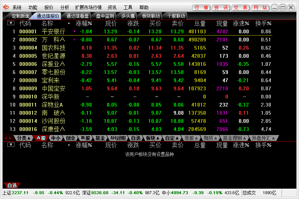Expand the 外盘外汇 tab menu

(263, 138)
